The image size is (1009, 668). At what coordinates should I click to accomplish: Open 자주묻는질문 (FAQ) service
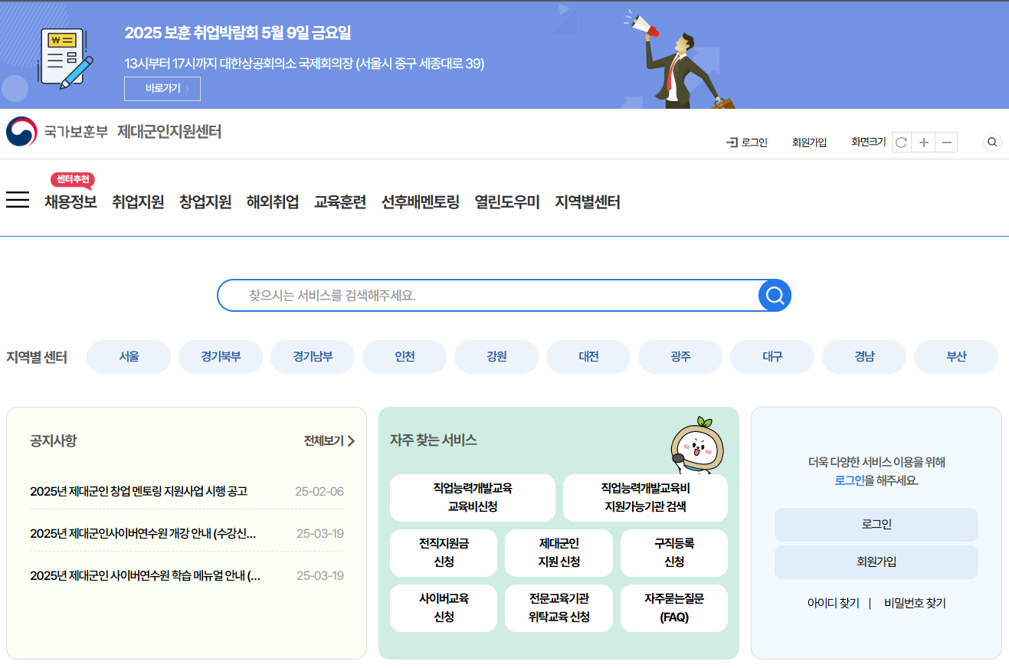tap(673, 607)
